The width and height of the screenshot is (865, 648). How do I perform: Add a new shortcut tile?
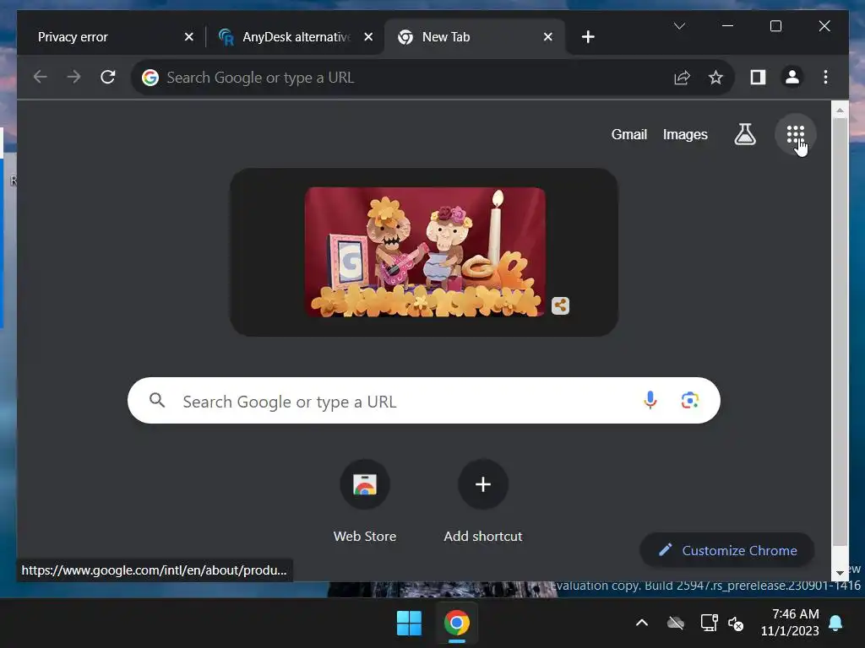482,501
